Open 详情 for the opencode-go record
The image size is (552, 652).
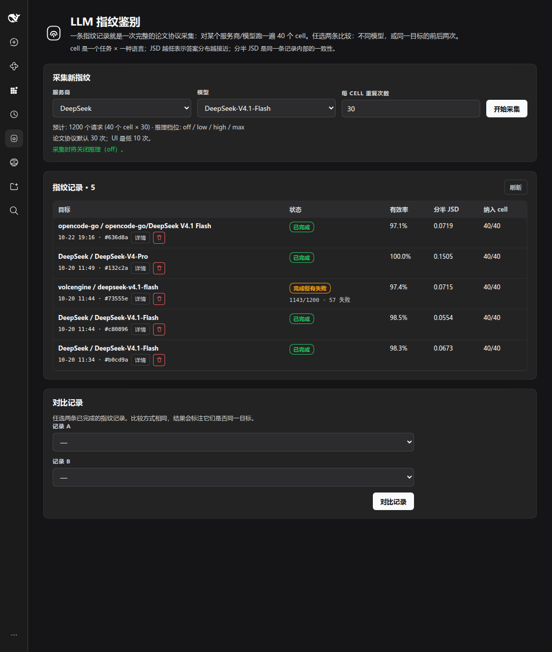[141, 238]
